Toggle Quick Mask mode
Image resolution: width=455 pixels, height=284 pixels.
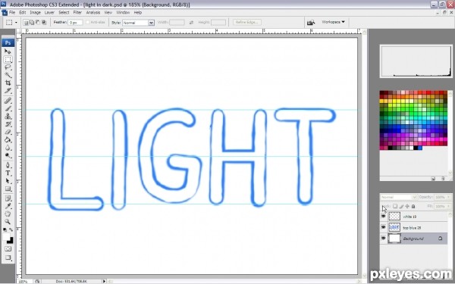8,249
